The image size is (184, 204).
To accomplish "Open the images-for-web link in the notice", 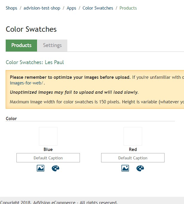I will (x=27, y=83).
